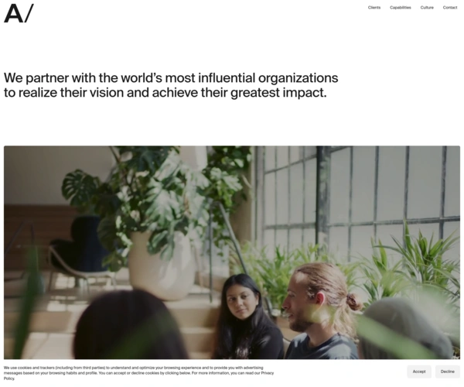The width and height of the screenshot is (464, 387).
Task: Click the cookie notice paragraph text
Action: coord(138,373)
